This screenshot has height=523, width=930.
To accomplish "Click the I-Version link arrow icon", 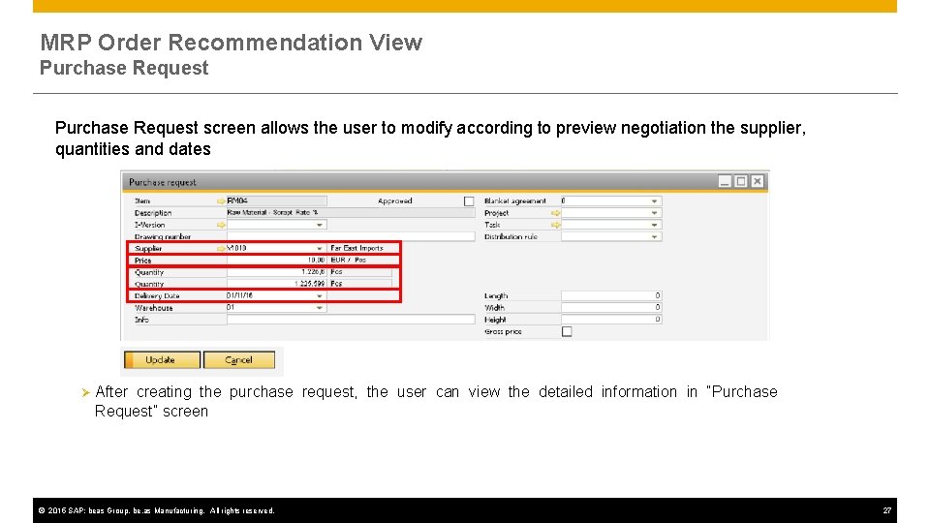I will pyautogui.click(x=221, y=225).
